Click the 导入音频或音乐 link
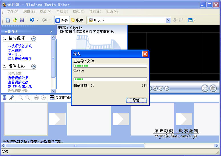This screenshot has height=156, width=221. click(20, 59)
